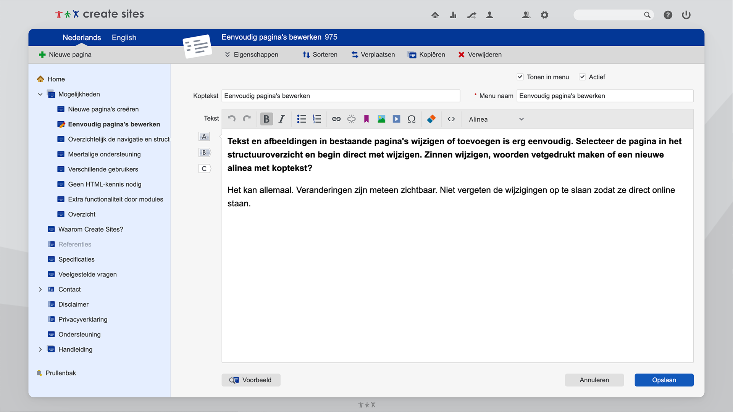Open Alinea paragraph style dropdown

click(496, 119)
